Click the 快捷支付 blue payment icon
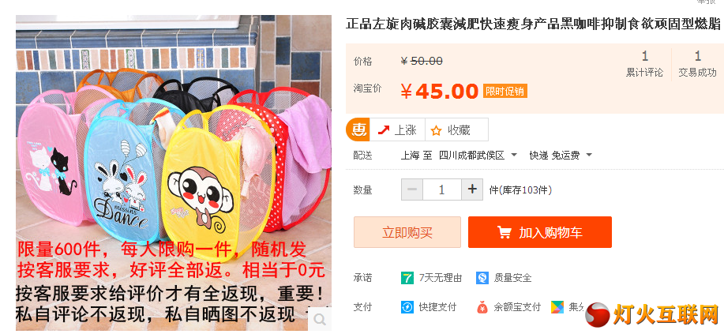The height and width of the screenshot is (334, 724). (407, 307)
